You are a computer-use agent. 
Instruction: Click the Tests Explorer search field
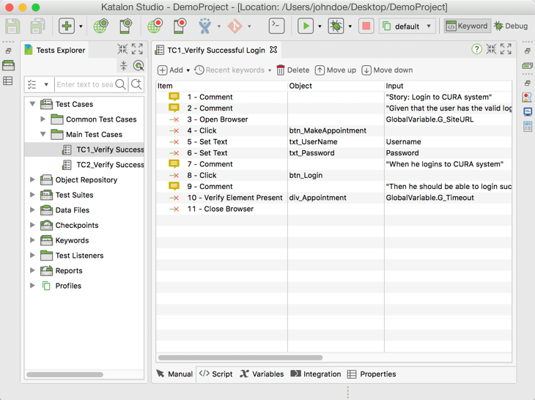pyautogui.click(x=84, y=85)
